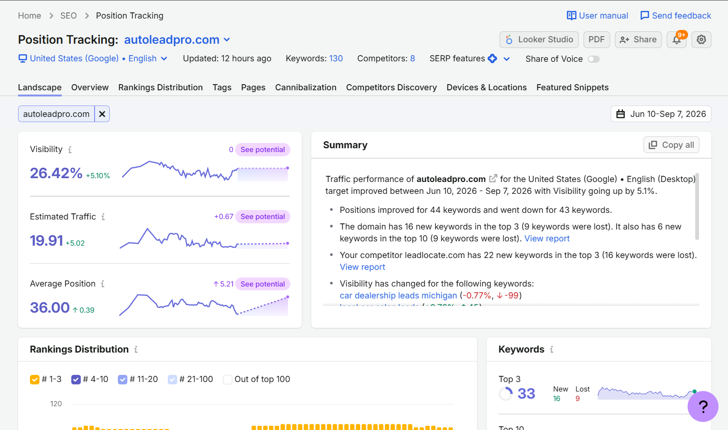Click See potential for Average Position
728x430 pixels.
click(x=263, y=284)
